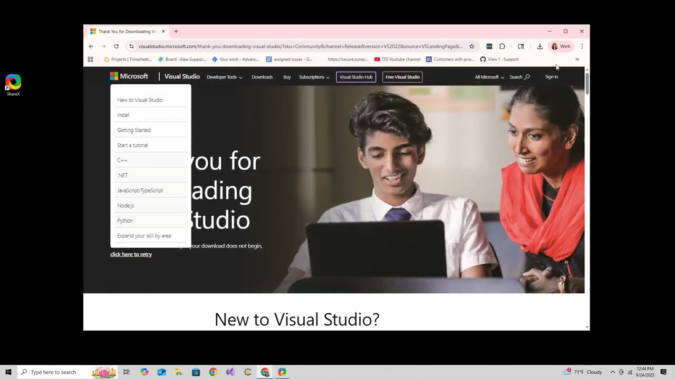Viewport: 675px width, 379px height.
Task: Open the site information icon in address bar
Action: (x=131, y=46)
